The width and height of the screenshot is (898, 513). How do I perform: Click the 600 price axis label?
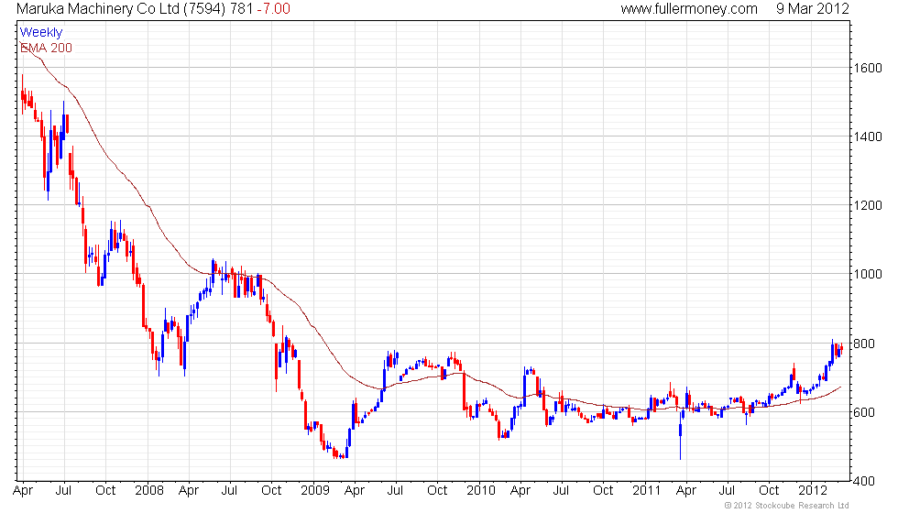(864, 412)
